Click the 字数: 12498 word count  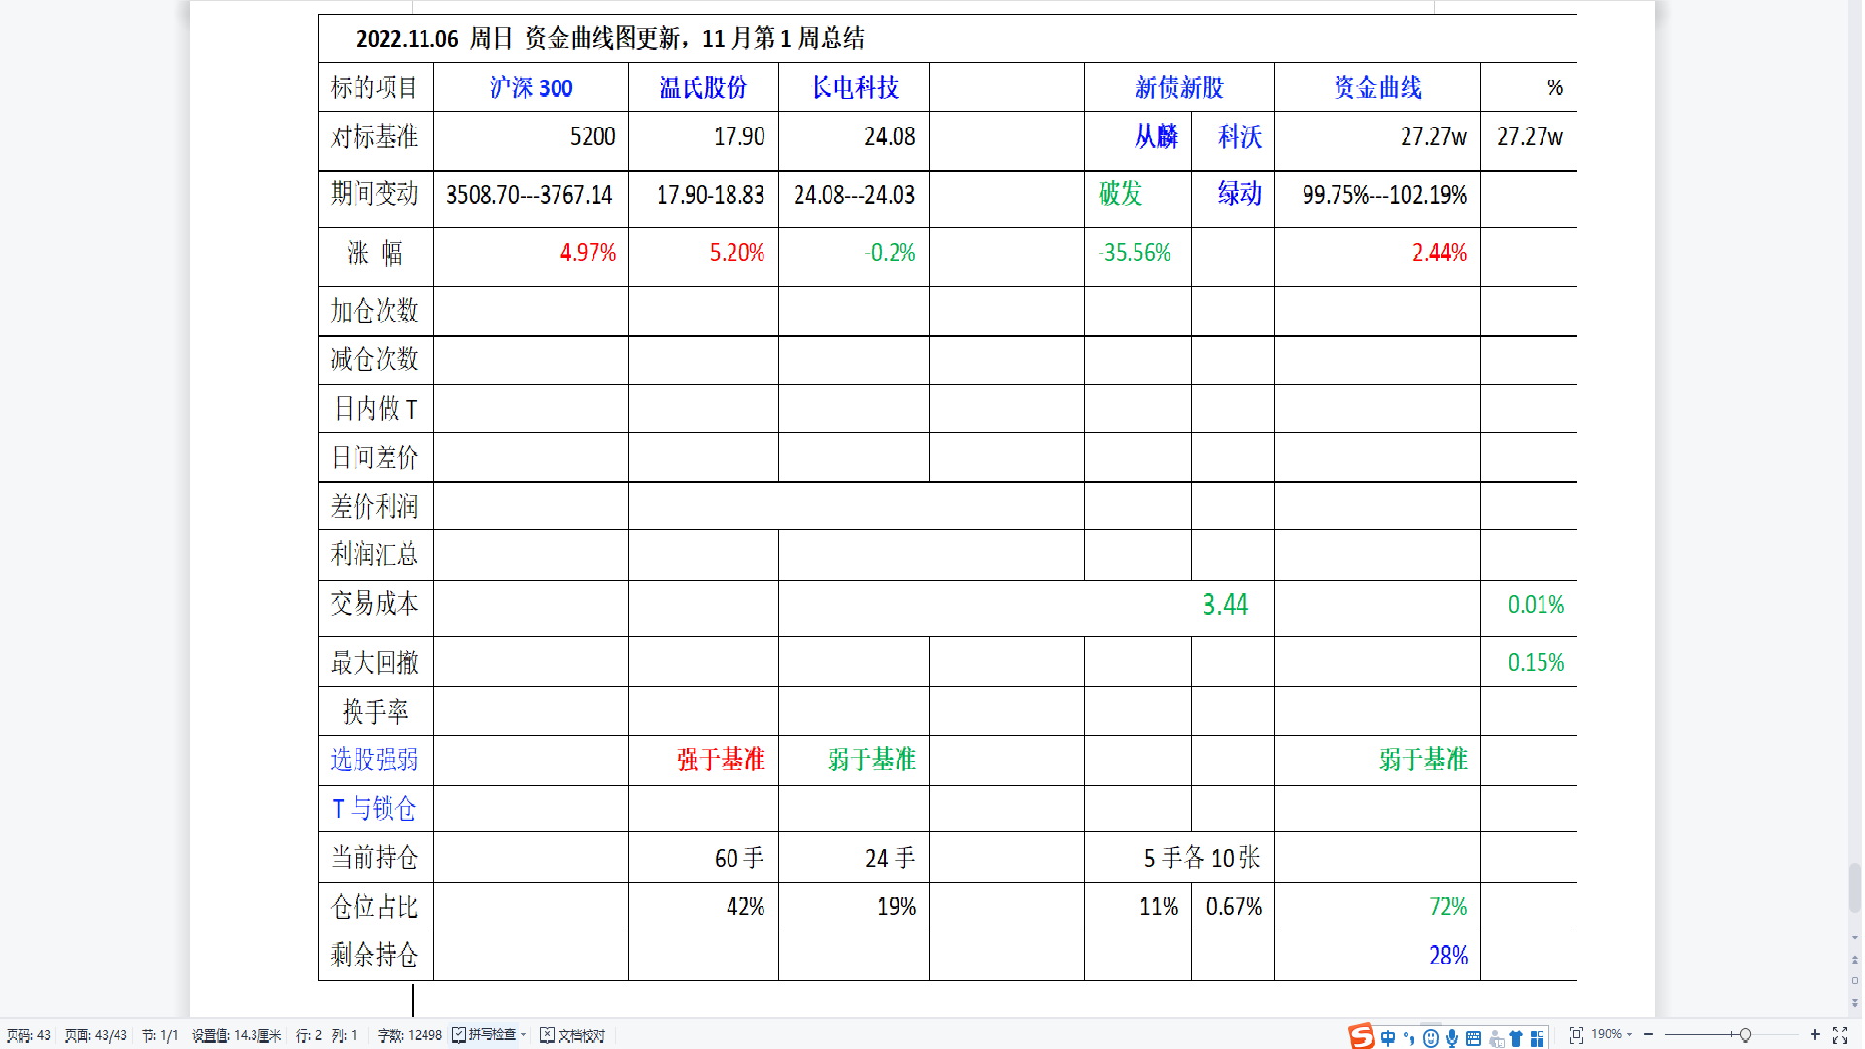pyautogui.click(x=410, y=1035)
